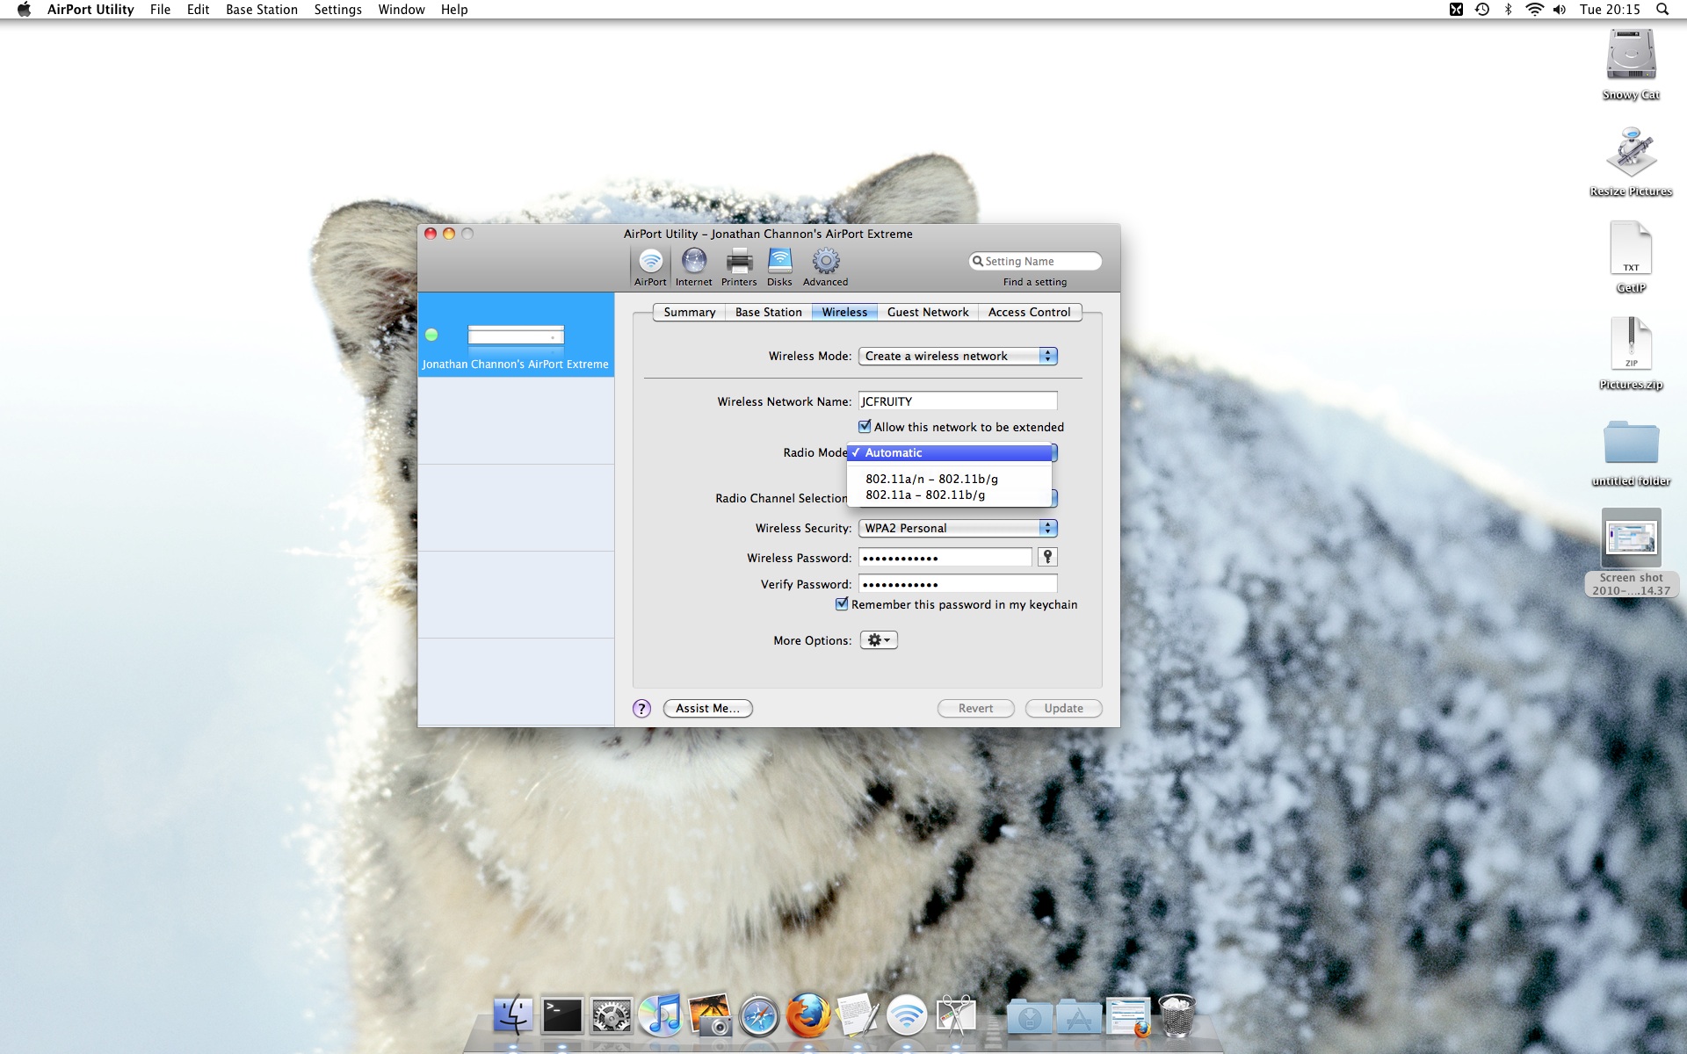
Task: Click AirPort Utility icon in the dock
Action: click(x=906, y=1016)
